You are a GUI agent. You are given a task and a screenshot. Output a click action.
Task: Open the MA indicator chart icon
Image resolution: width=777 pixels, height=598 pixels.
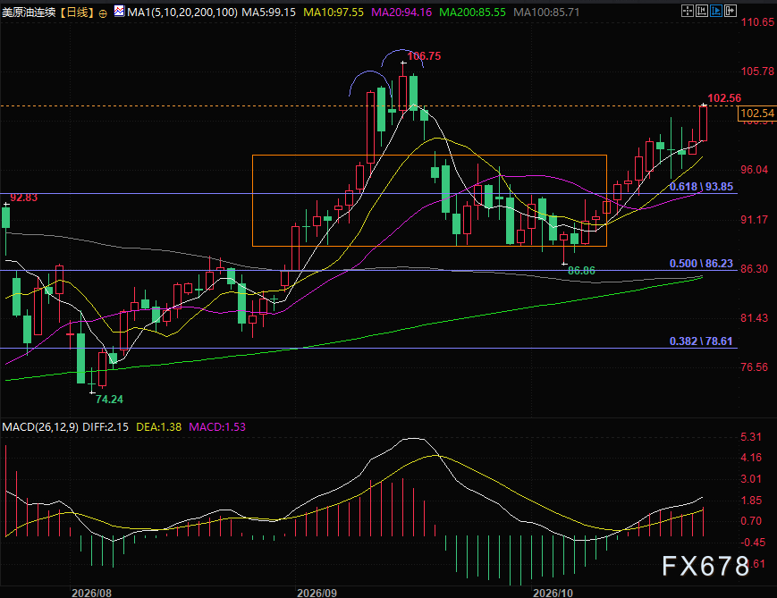point(119,11)
